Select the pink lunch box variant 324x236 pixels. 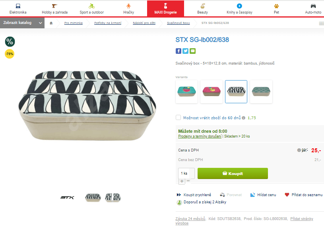[x=211, y=92]
